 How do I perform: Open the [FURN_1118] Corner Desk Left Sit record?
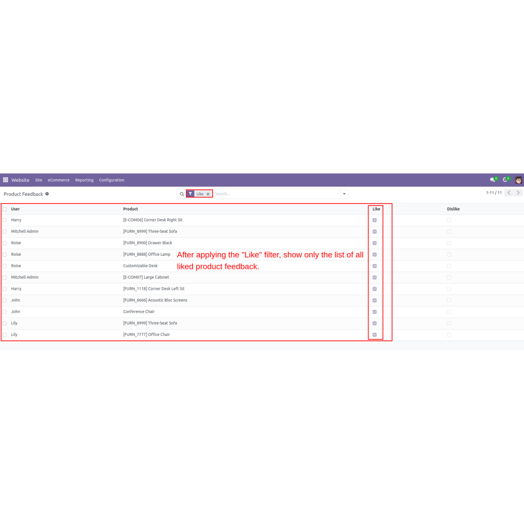click(x=154, y=289)
